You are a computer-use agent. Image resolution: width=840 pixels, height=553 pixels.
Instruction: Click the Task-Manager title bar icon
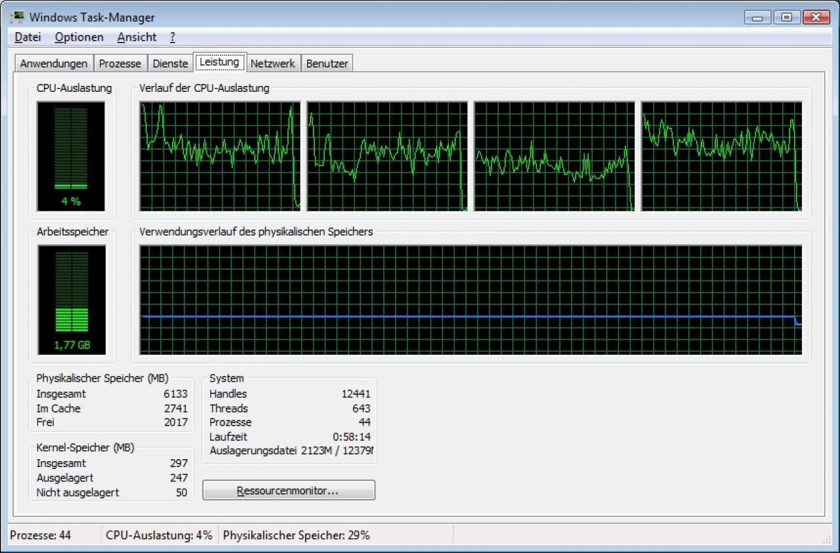17,17
